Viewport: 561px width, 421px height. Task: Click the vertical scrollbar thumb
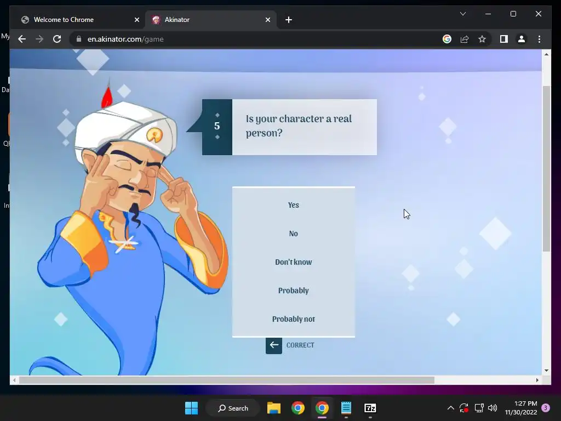tap(546, 168)
